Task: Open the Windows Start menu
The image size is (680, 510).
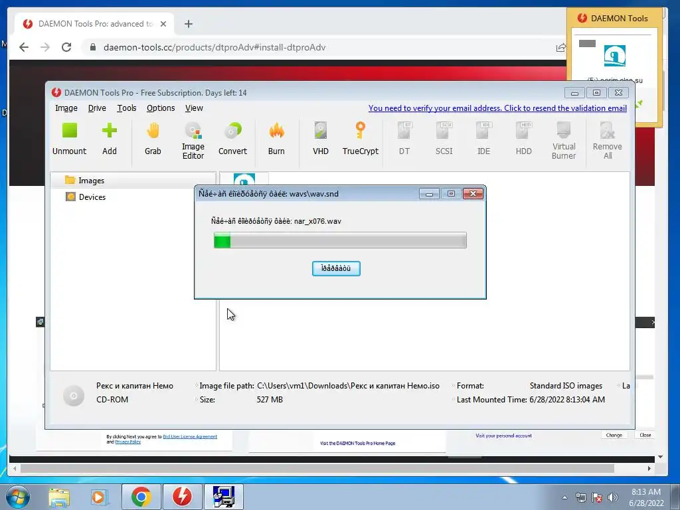Action: coord(17,497)
